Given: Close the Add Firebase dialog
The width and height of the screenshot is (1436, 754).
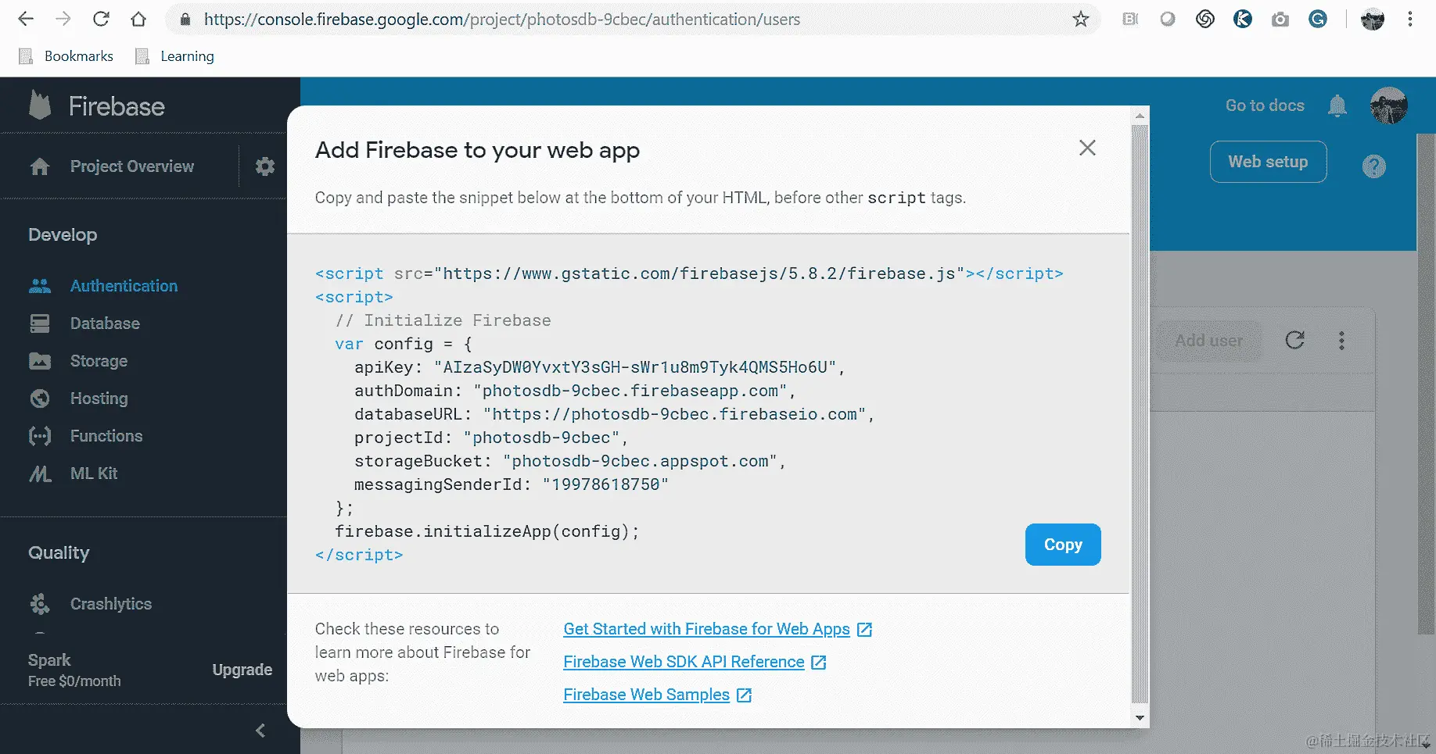Looking at the screenshot, I should [1087, 148].
